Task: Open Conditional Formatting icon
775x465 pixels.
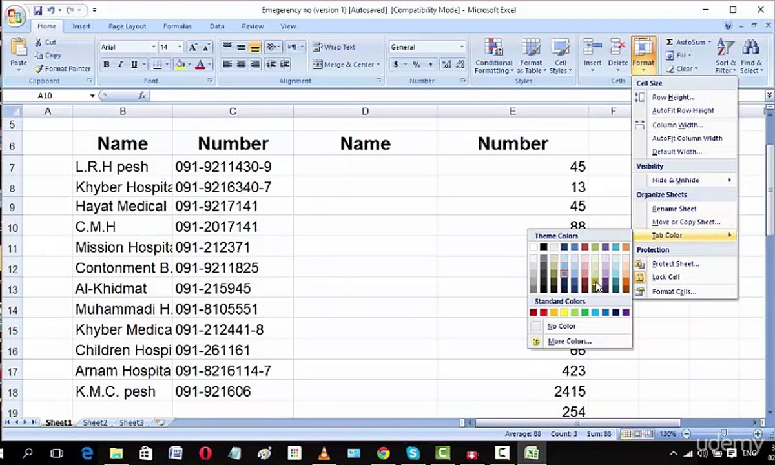Action: (x=494, y=48)
